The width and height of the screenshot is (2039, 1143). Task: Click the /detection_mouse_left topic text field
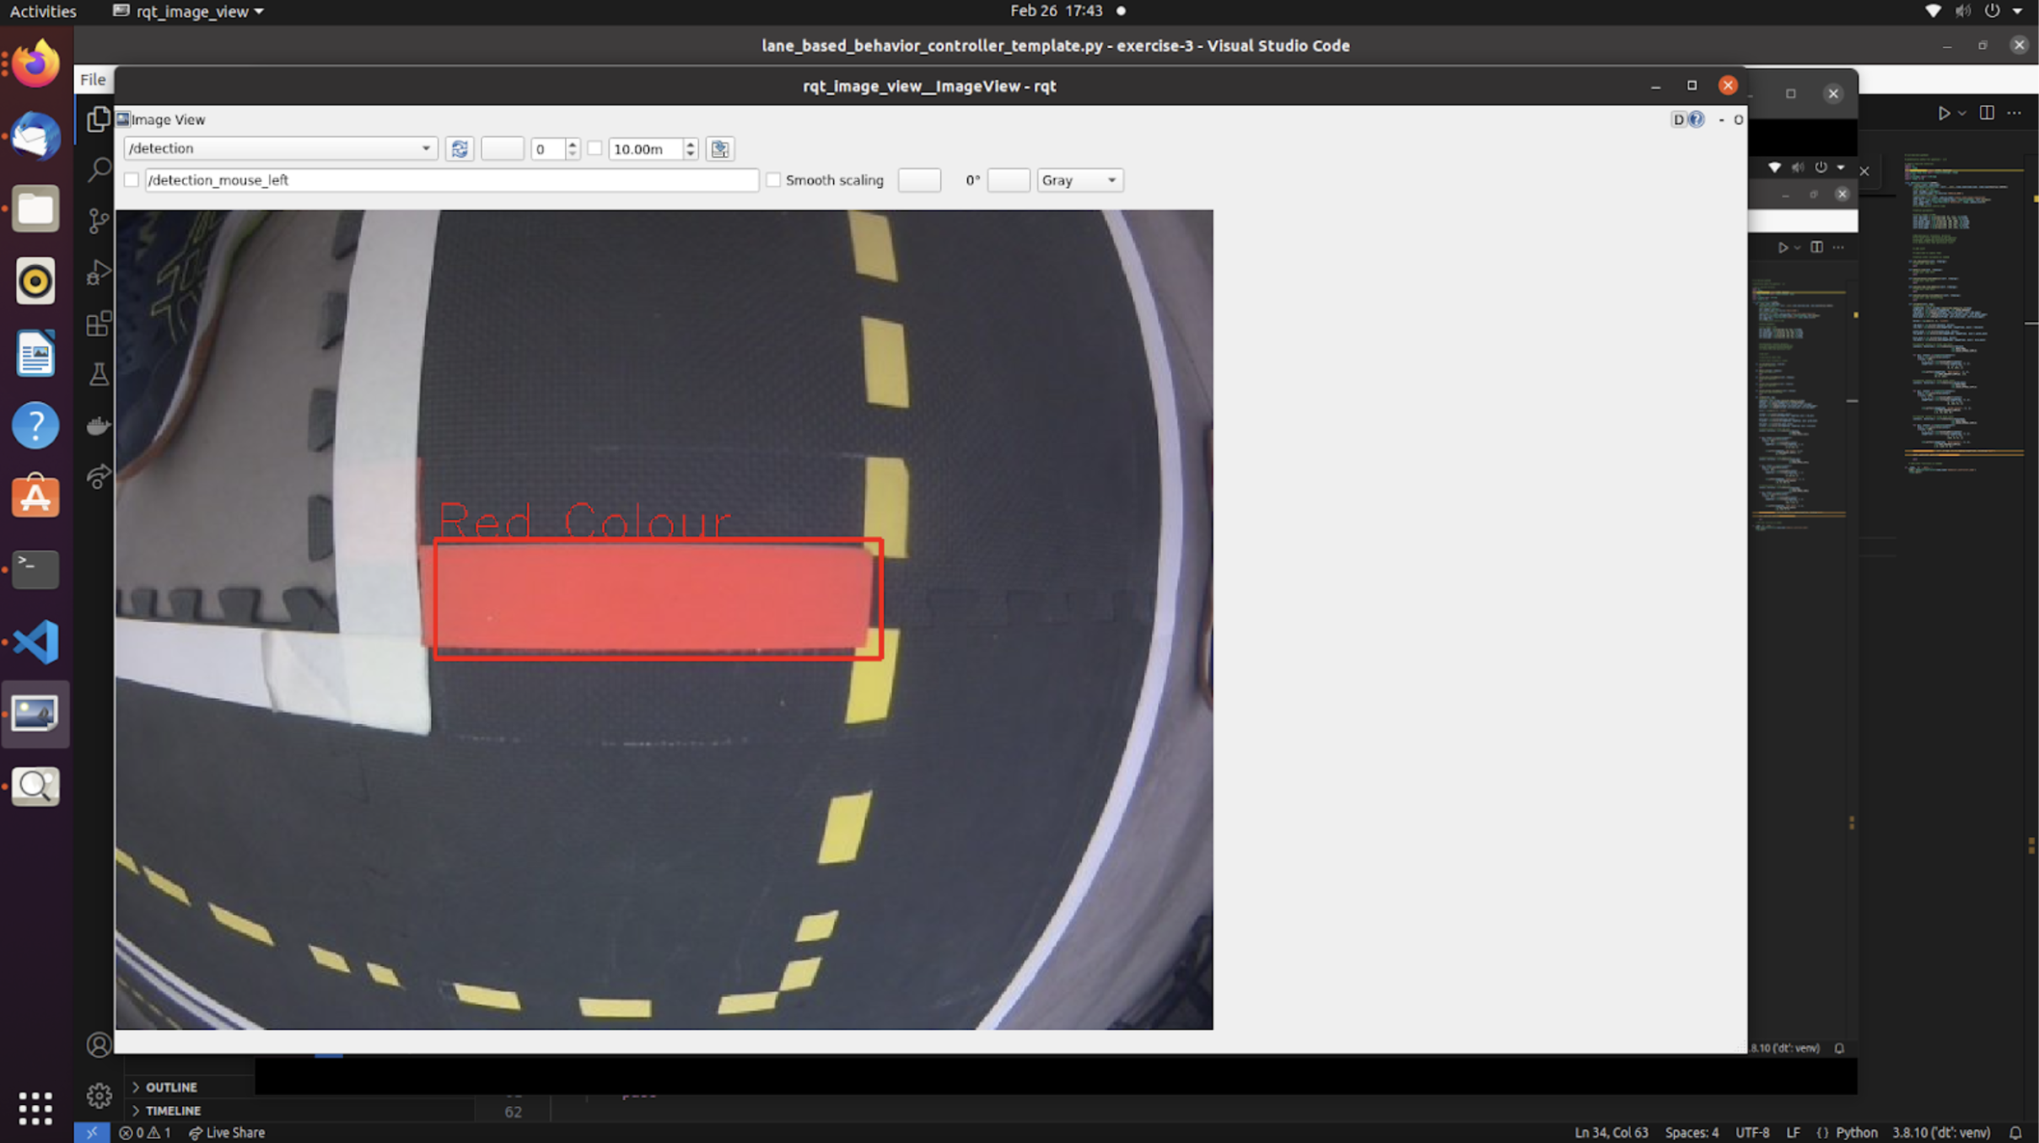pos(451,180)
